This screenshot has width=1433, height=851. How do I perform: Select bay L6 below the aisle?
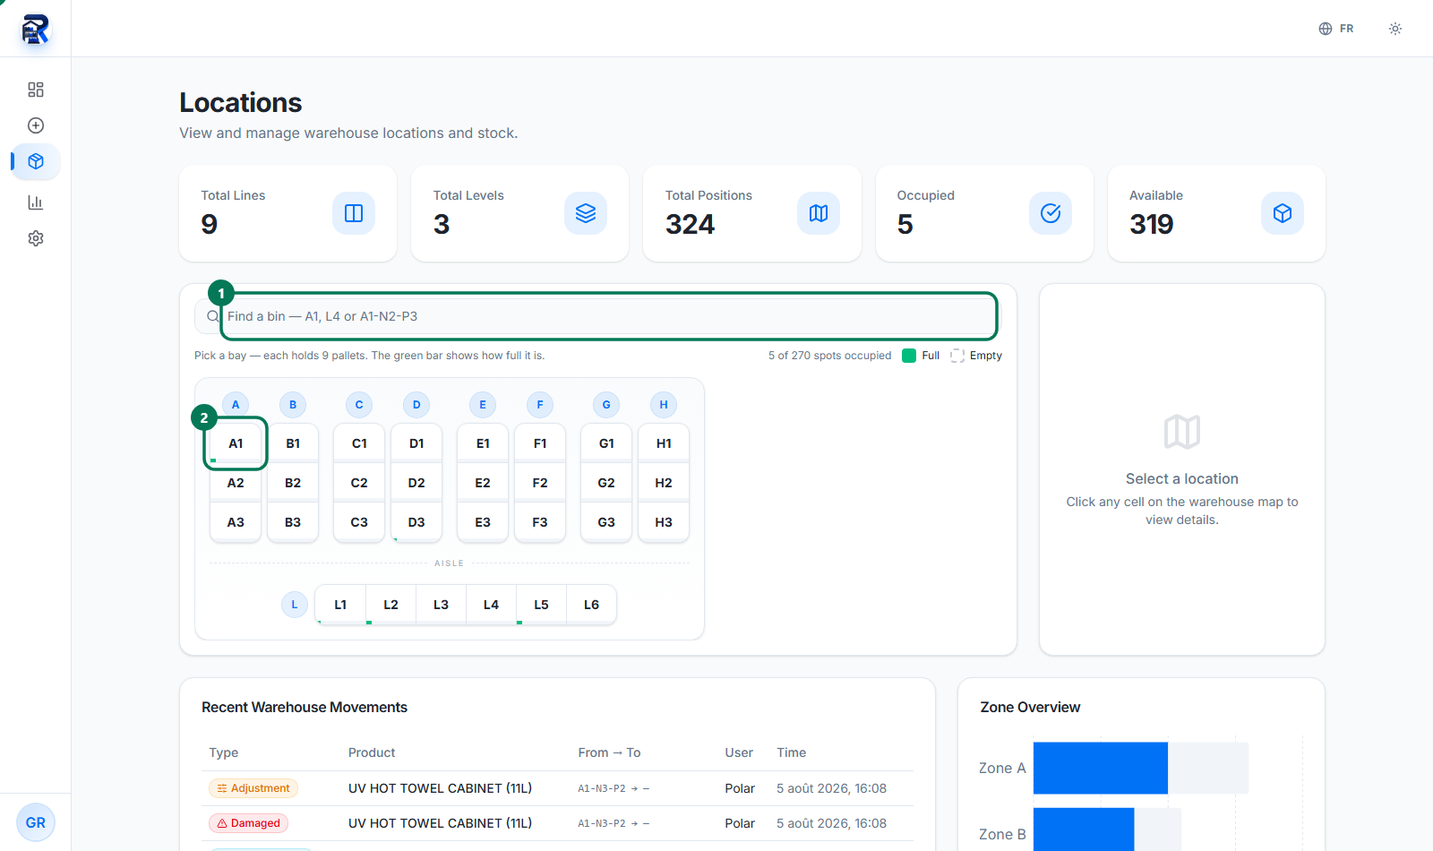click(x=591, y=605)
